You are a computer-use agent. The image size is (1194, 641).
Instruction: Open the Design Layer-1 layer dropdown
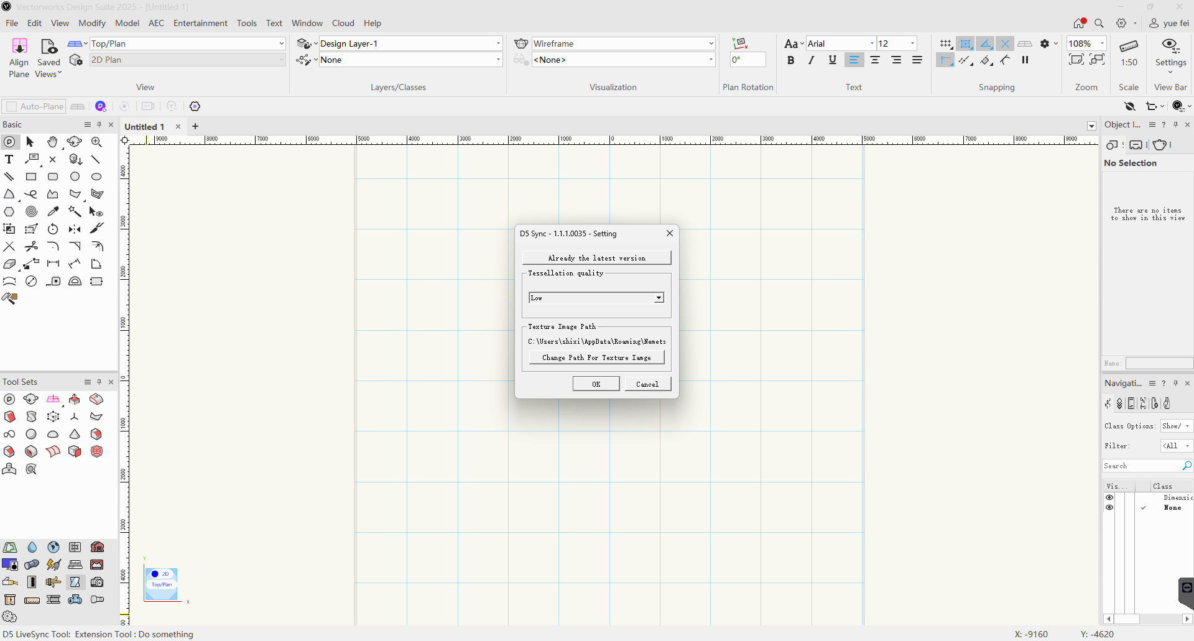tap(410, 44)
